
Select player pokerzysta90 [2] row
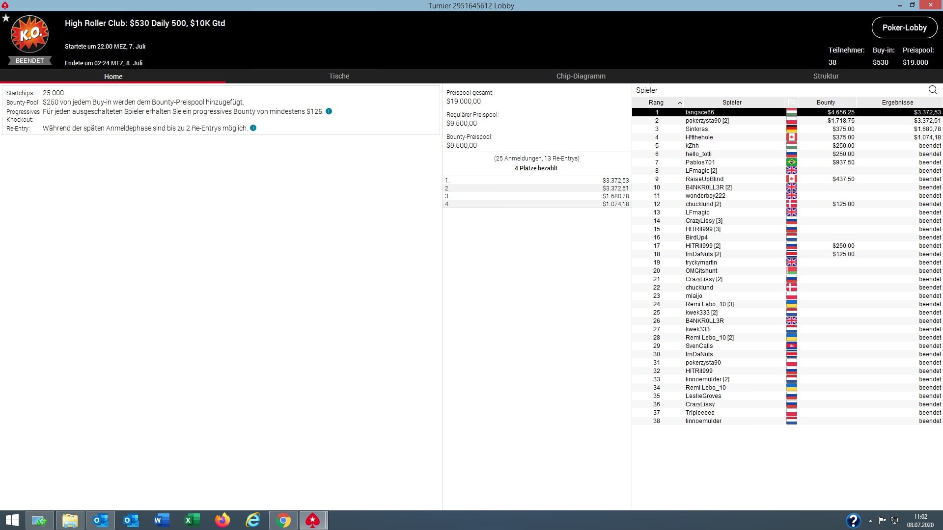tap(707, 121)
